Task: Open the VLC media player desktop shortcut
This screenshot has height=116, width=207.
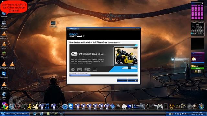Action: [x=4, y=45]
